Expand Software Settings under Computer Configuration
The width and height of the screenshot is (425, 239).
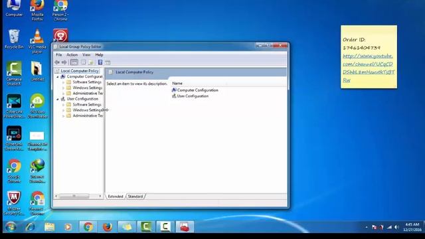(64, 82)
